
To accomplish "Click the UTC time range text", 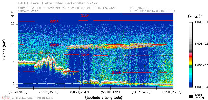I will [x=152, y=11].
